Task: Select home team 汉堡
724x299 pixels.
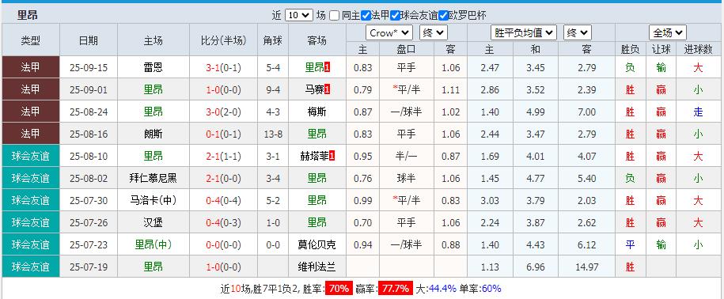Action: (x=153, y=223)
